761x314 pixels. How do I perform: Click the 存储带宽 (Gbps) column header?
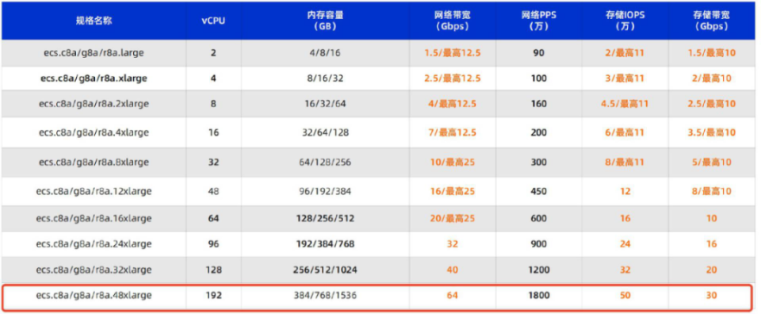(711, 21)
